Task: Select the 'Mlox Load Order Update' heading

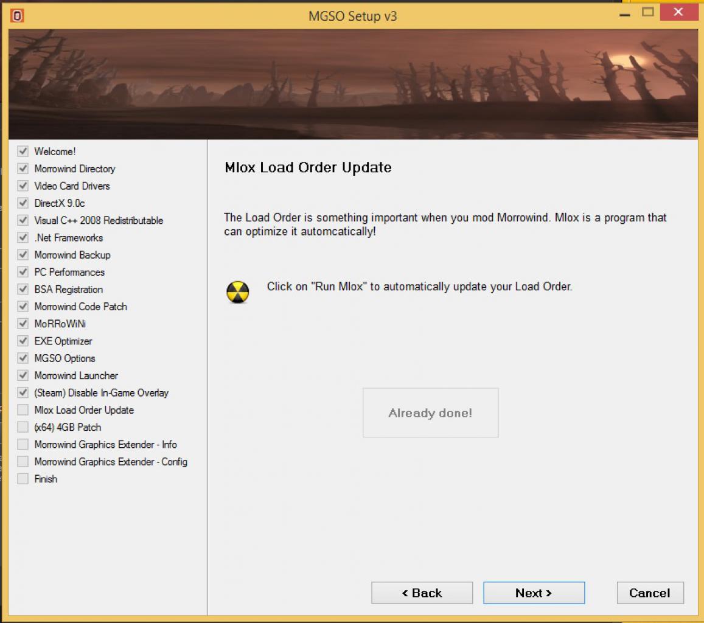Action: pyautogui.click(x=308, y=167)
